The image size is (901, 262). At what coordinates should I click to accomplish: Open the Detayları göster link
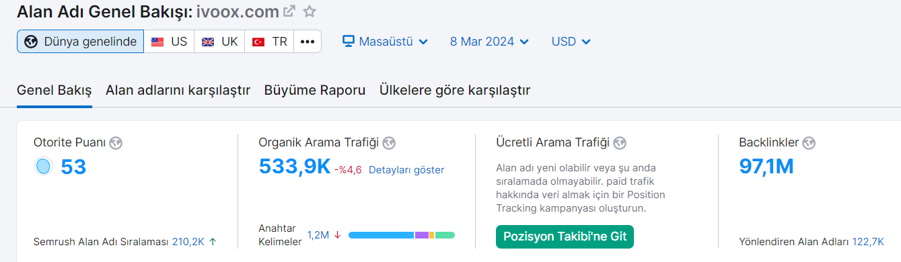pos(406,170)
